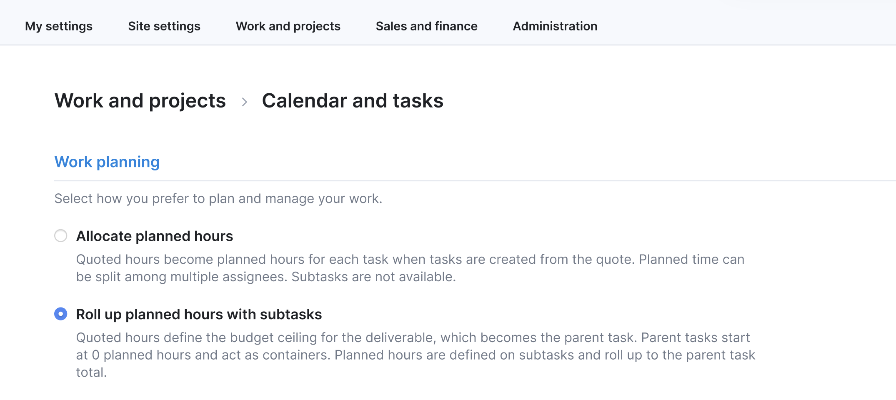Click the Roll up planned hours with subtasks label

click(199, 314)
